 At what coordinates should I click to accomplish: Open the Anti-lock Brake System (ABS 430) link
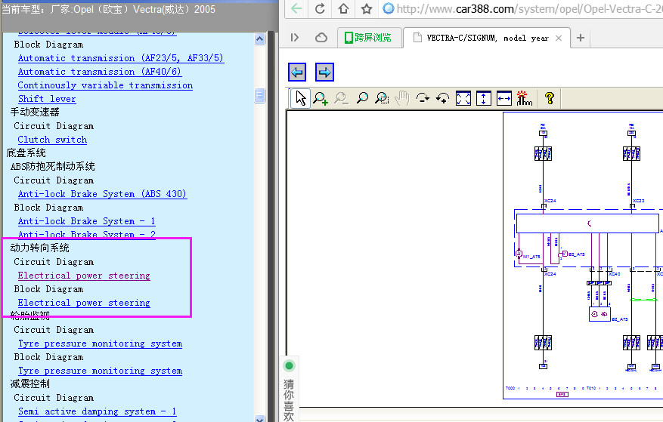tap(102, 194)
